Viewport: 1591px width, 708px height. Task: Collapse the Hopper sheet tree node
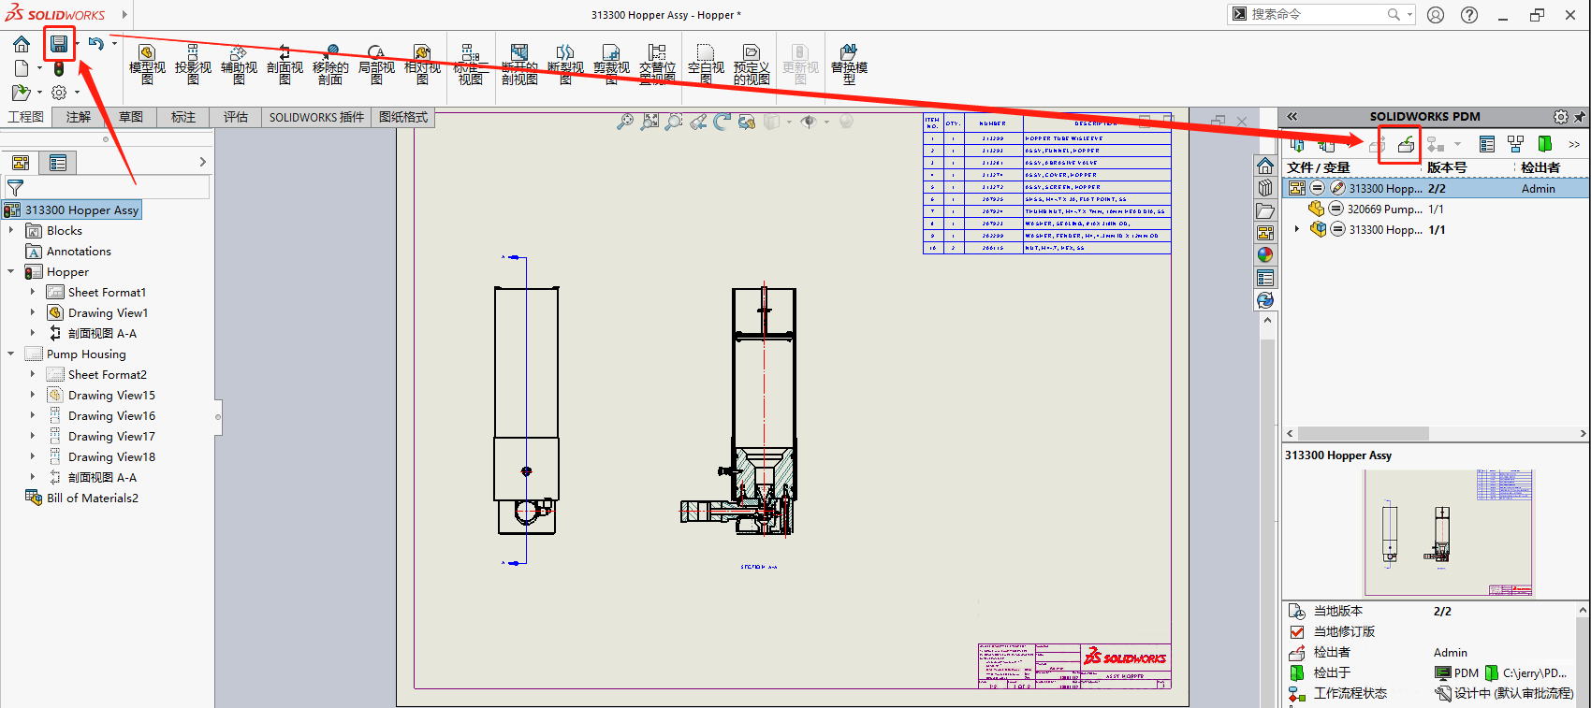[x=11, y=272]
